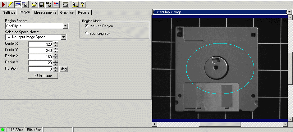
Task: Save the tool with floppy icon
Action: pyautogui.click(x=42, y=4)
